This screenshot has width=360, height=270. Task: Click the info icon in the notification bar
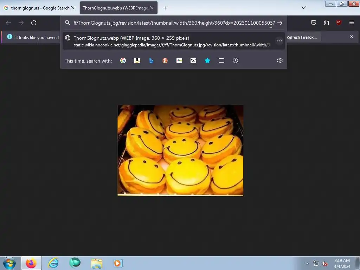tap(9, 37)
